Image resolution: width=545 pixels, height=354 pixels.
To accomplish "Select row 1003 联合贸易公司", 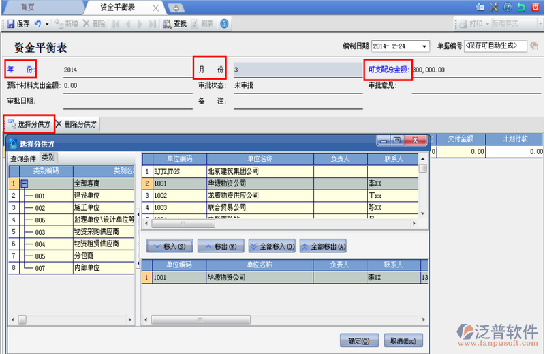I will click(281, 208).
